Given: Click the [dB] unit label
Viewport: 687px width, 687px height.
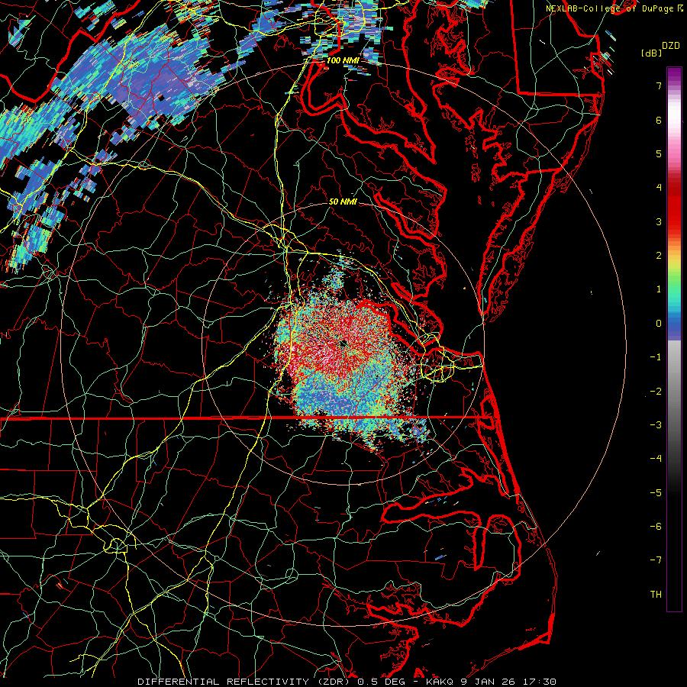Looking at the screenshot, I should coord(651,53).
